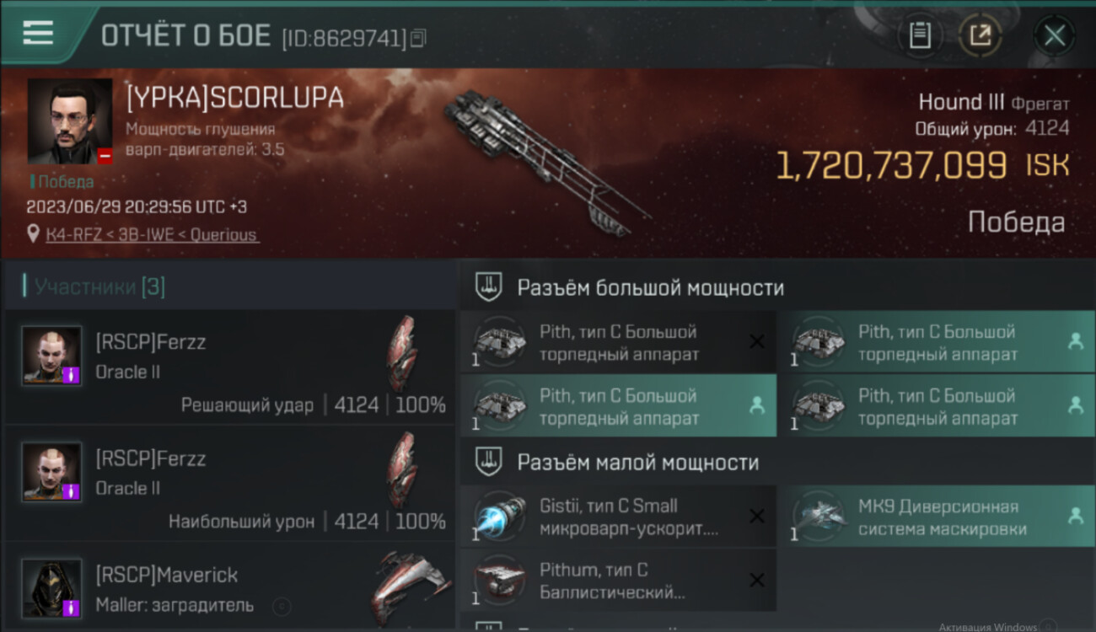Screen dimensions: 1096x632
Task: Open first Ferzz pilot portrait
Action: coord(51,356)
